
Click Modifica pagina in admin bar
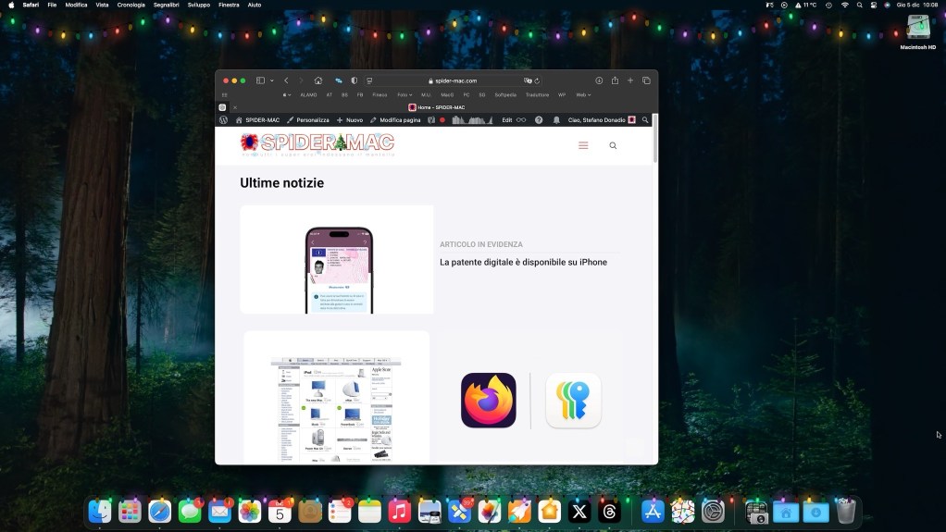coord(395,120)
